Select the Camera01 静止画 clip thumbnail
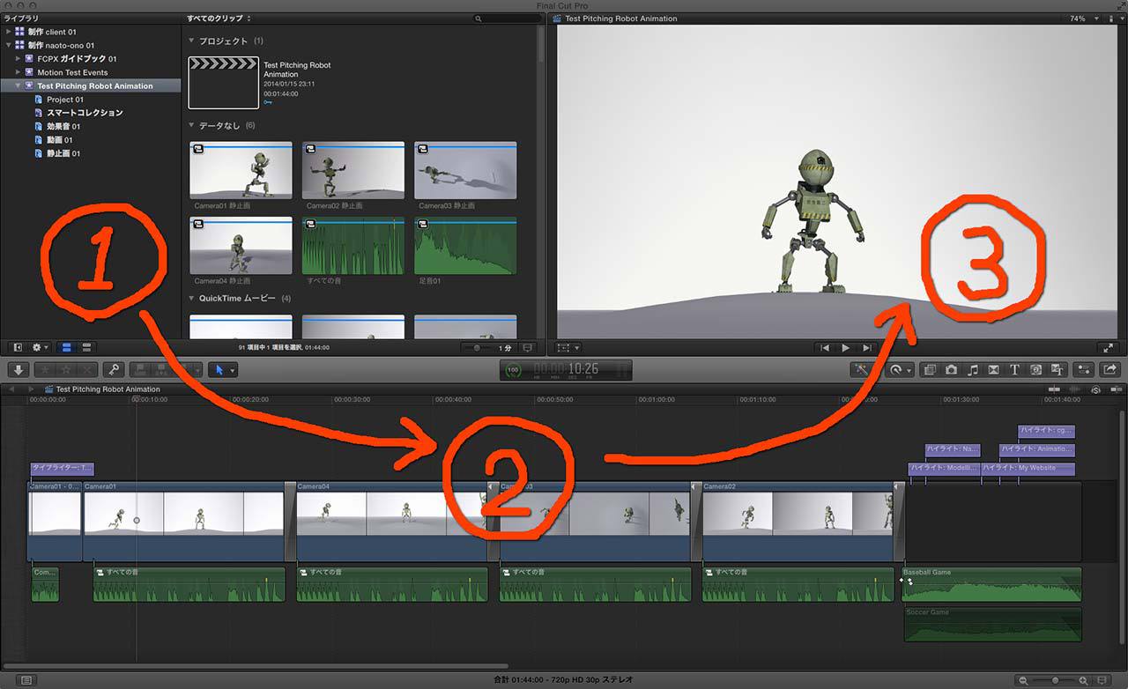 click(241, 170)
